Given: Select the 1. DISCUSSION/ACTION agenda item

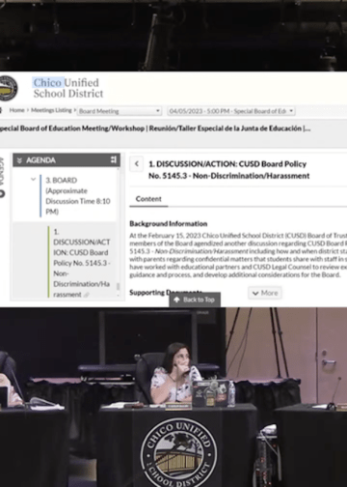Looking at the screenshot, I should pyautogui.click(x=81, y=263).
